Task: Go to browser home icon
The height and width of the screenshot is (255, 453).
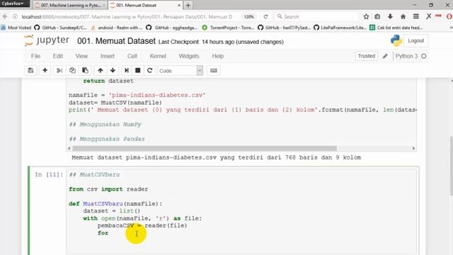Action: click(403, 17)
